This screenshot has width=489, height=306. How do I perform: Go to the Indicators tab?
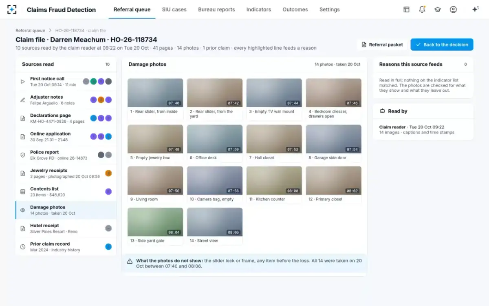click(x=259, y=9)
